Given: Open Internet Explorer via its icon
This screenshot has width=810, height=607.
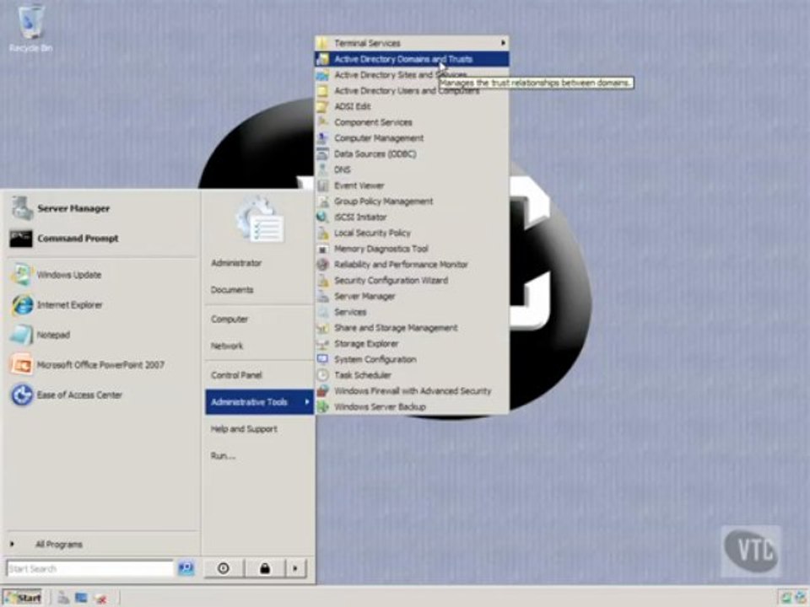Looking at the screenshot, I should pyautogui.click(x=22, y=304).
